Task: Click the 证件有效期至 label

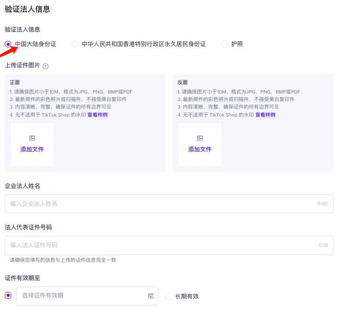Action: point(23,278)
